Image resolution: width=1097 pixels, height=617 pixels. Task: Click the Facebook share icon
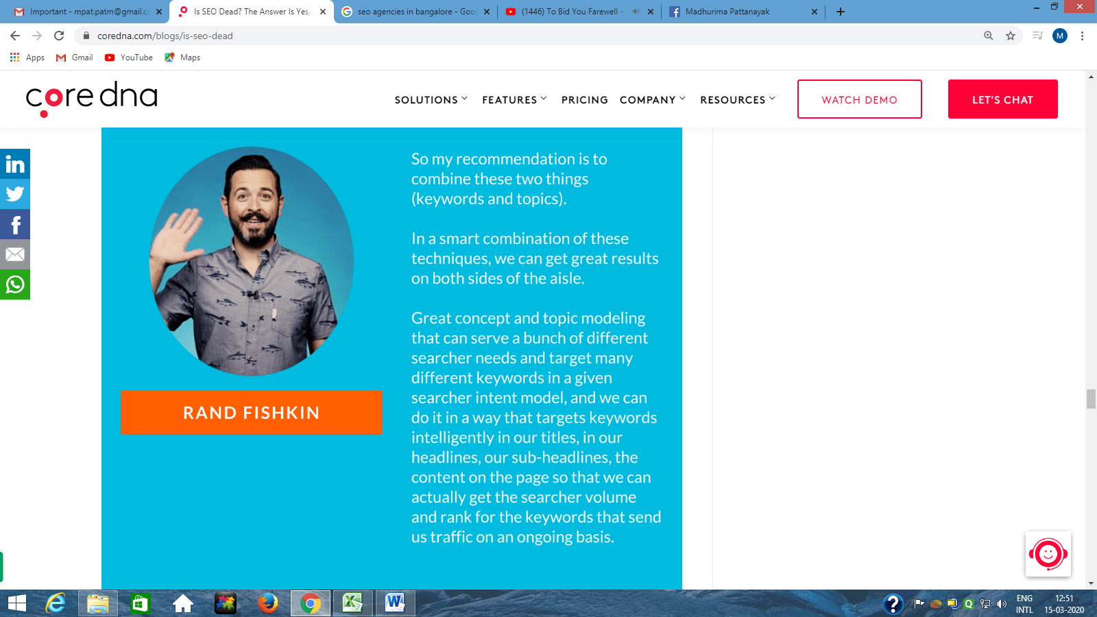pos(15,224)
